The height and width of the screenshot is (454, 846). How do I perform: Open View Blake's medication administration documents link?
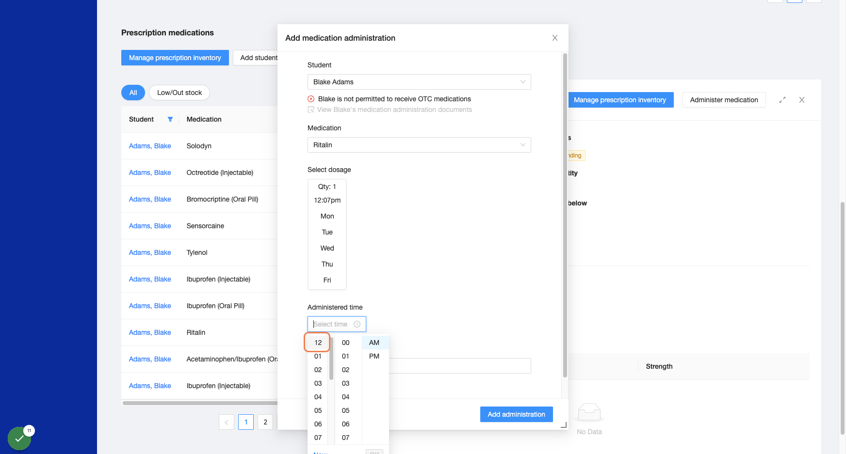tap(394, 110)
